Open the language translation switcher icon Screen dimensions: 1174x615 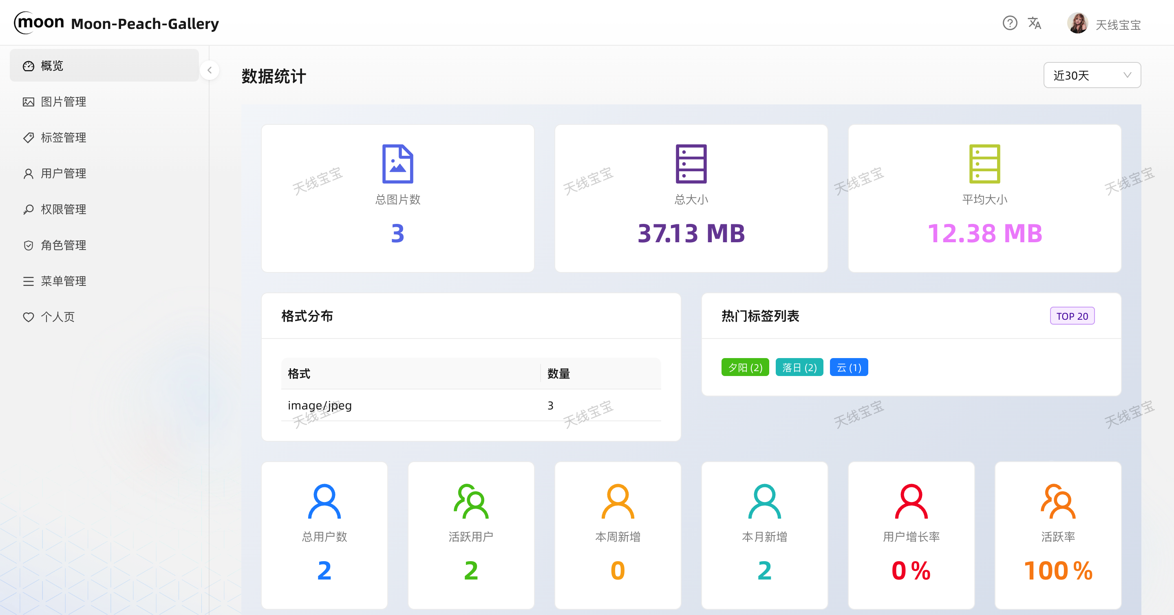tap(1034, 23)
